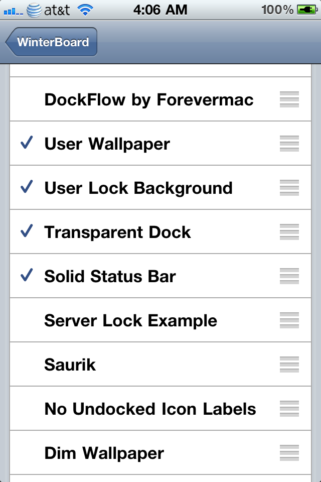Tap the battery icon in status bar

point(307,10)
